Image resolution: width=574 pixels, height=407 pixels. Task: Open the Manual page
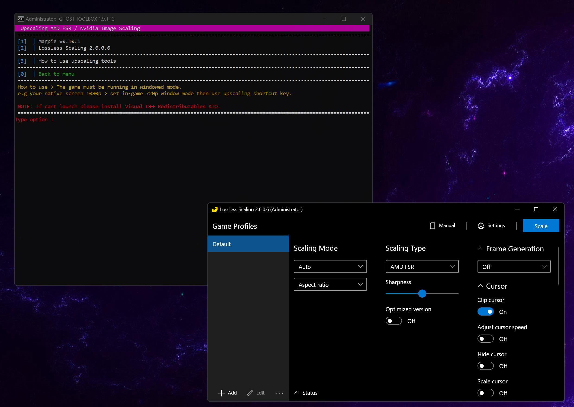[x=443, y=226]
